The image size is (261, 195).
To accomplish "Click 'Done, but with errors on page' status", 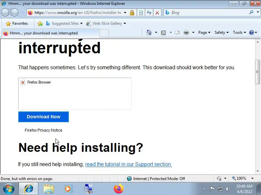I will tap(27, 179).
